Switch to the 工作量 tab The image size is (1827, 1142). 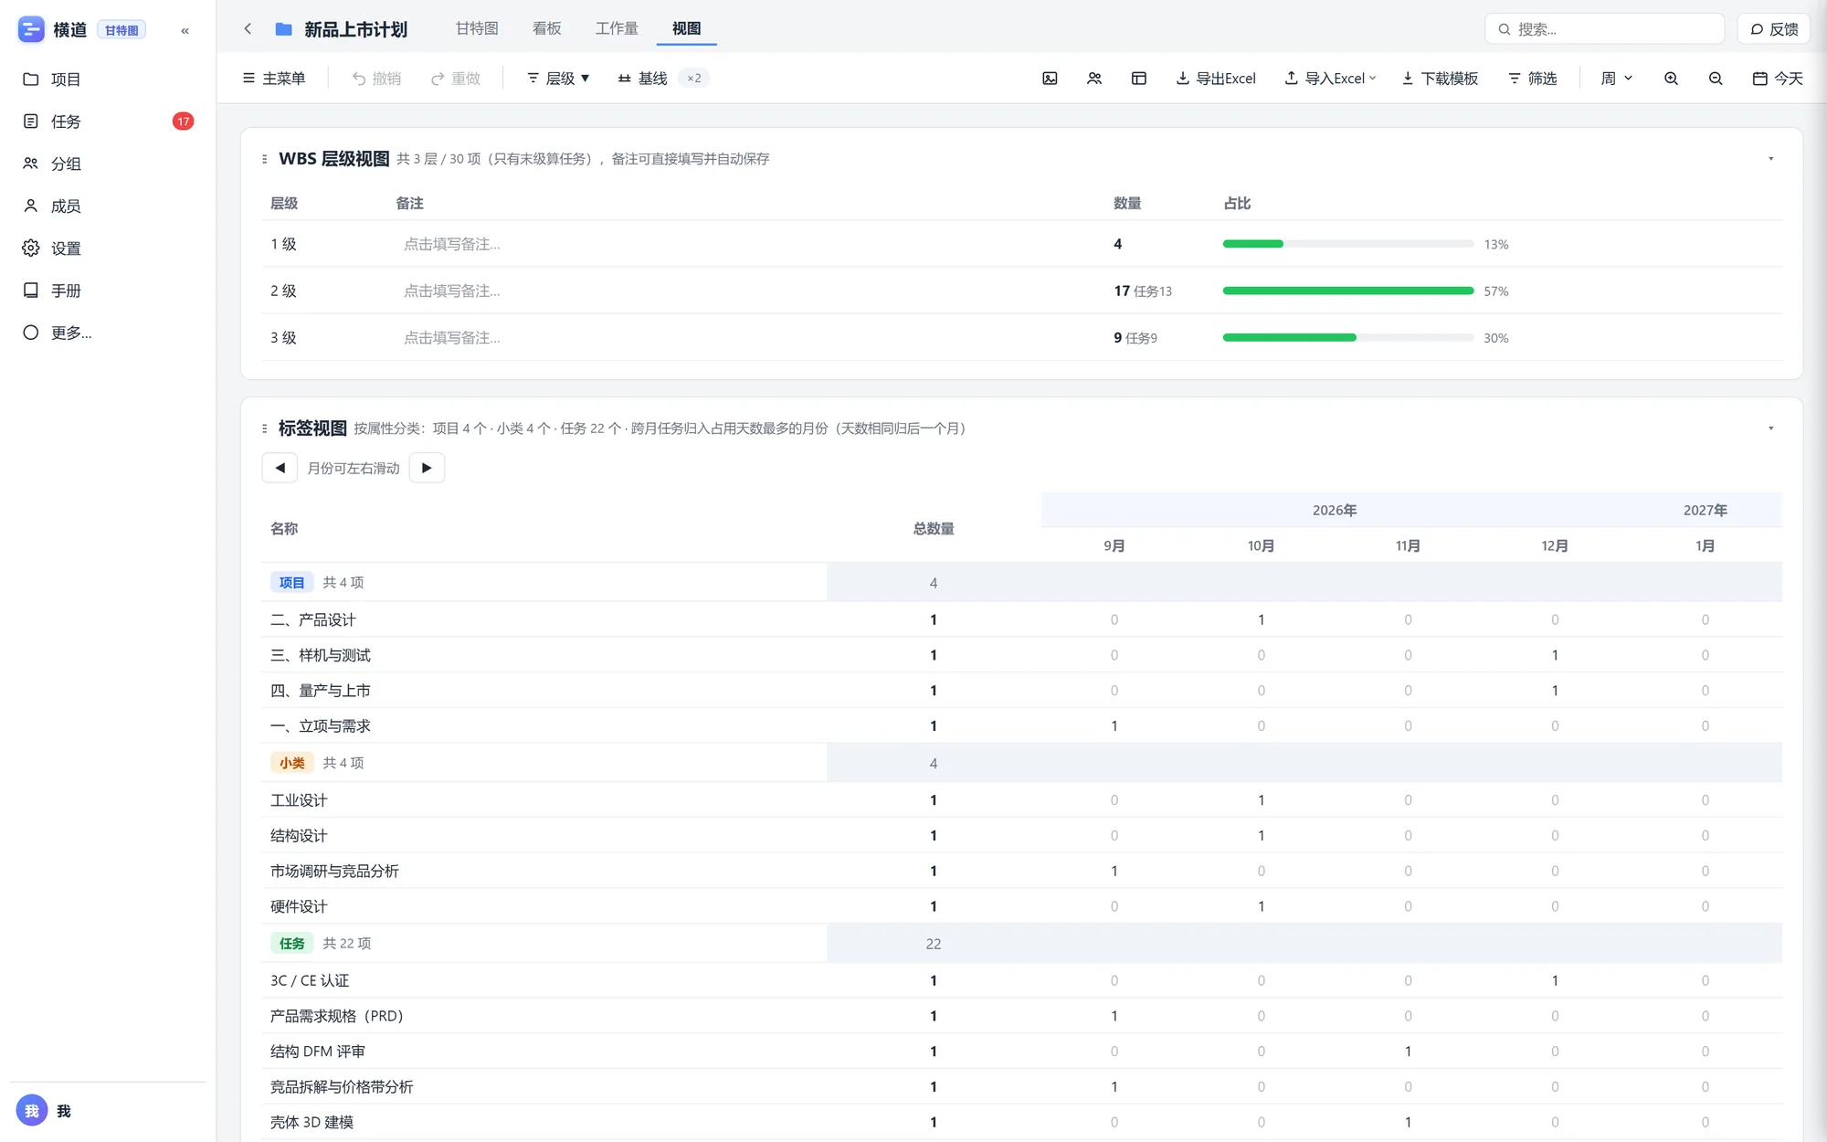pos(617,28)
